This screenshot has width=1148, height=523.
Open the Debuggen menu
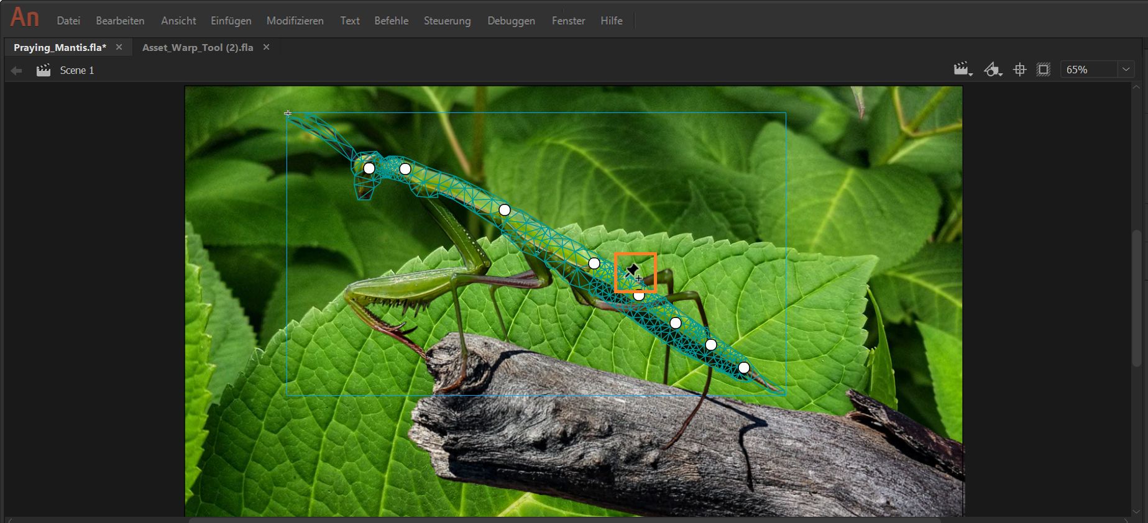[x=511, y=20]
